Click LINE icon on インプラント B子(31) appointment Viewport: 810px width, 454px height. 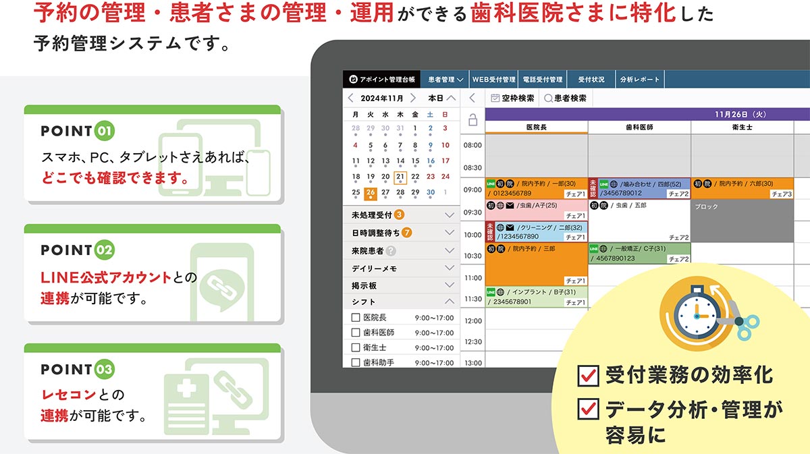(491, 291)
